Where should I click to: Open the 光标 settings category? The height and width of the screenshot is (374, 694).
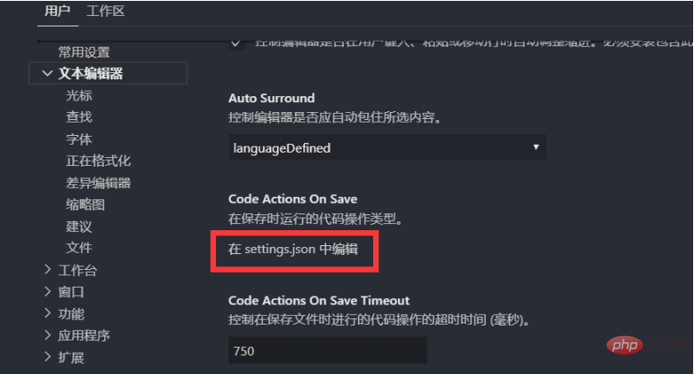78,95
